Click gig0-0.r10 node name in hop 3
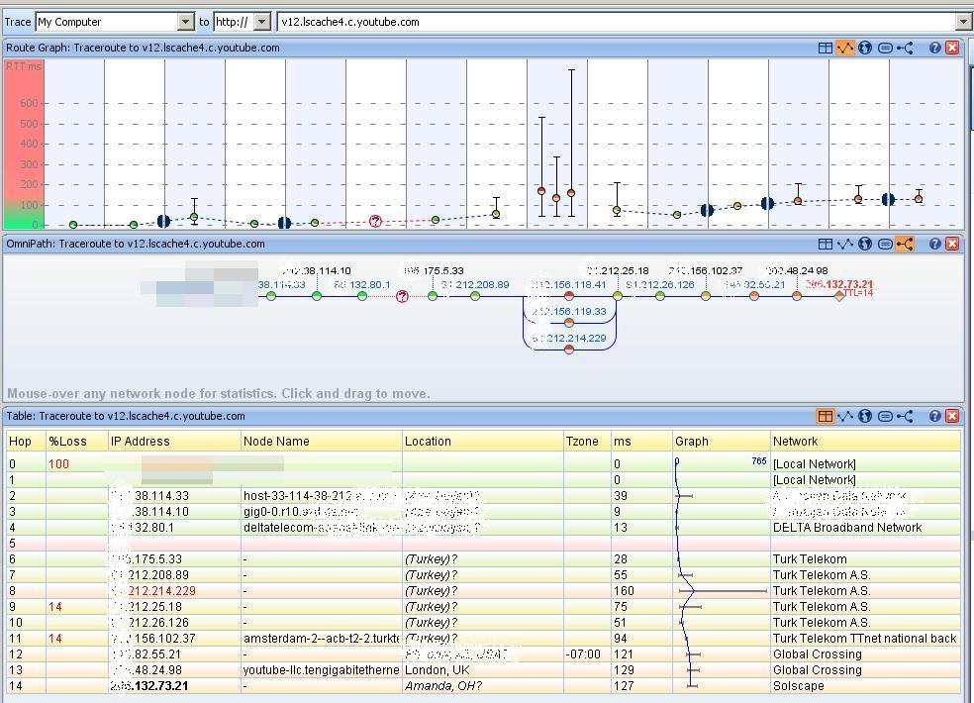Screen dimensions: 974x703 pos(301,512)
